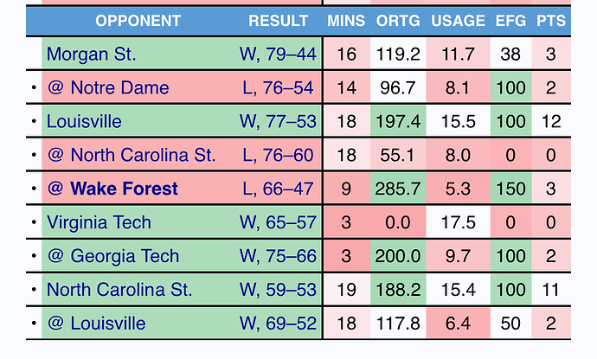The width and height of the screenshot is (597, 359).
Task: Open the @ North Carolina St. opponent link
Action: pos(132,156)
